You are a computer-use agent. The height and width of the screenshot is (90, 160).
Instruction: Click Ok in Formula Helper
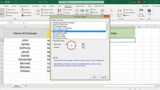click(94, 77)
